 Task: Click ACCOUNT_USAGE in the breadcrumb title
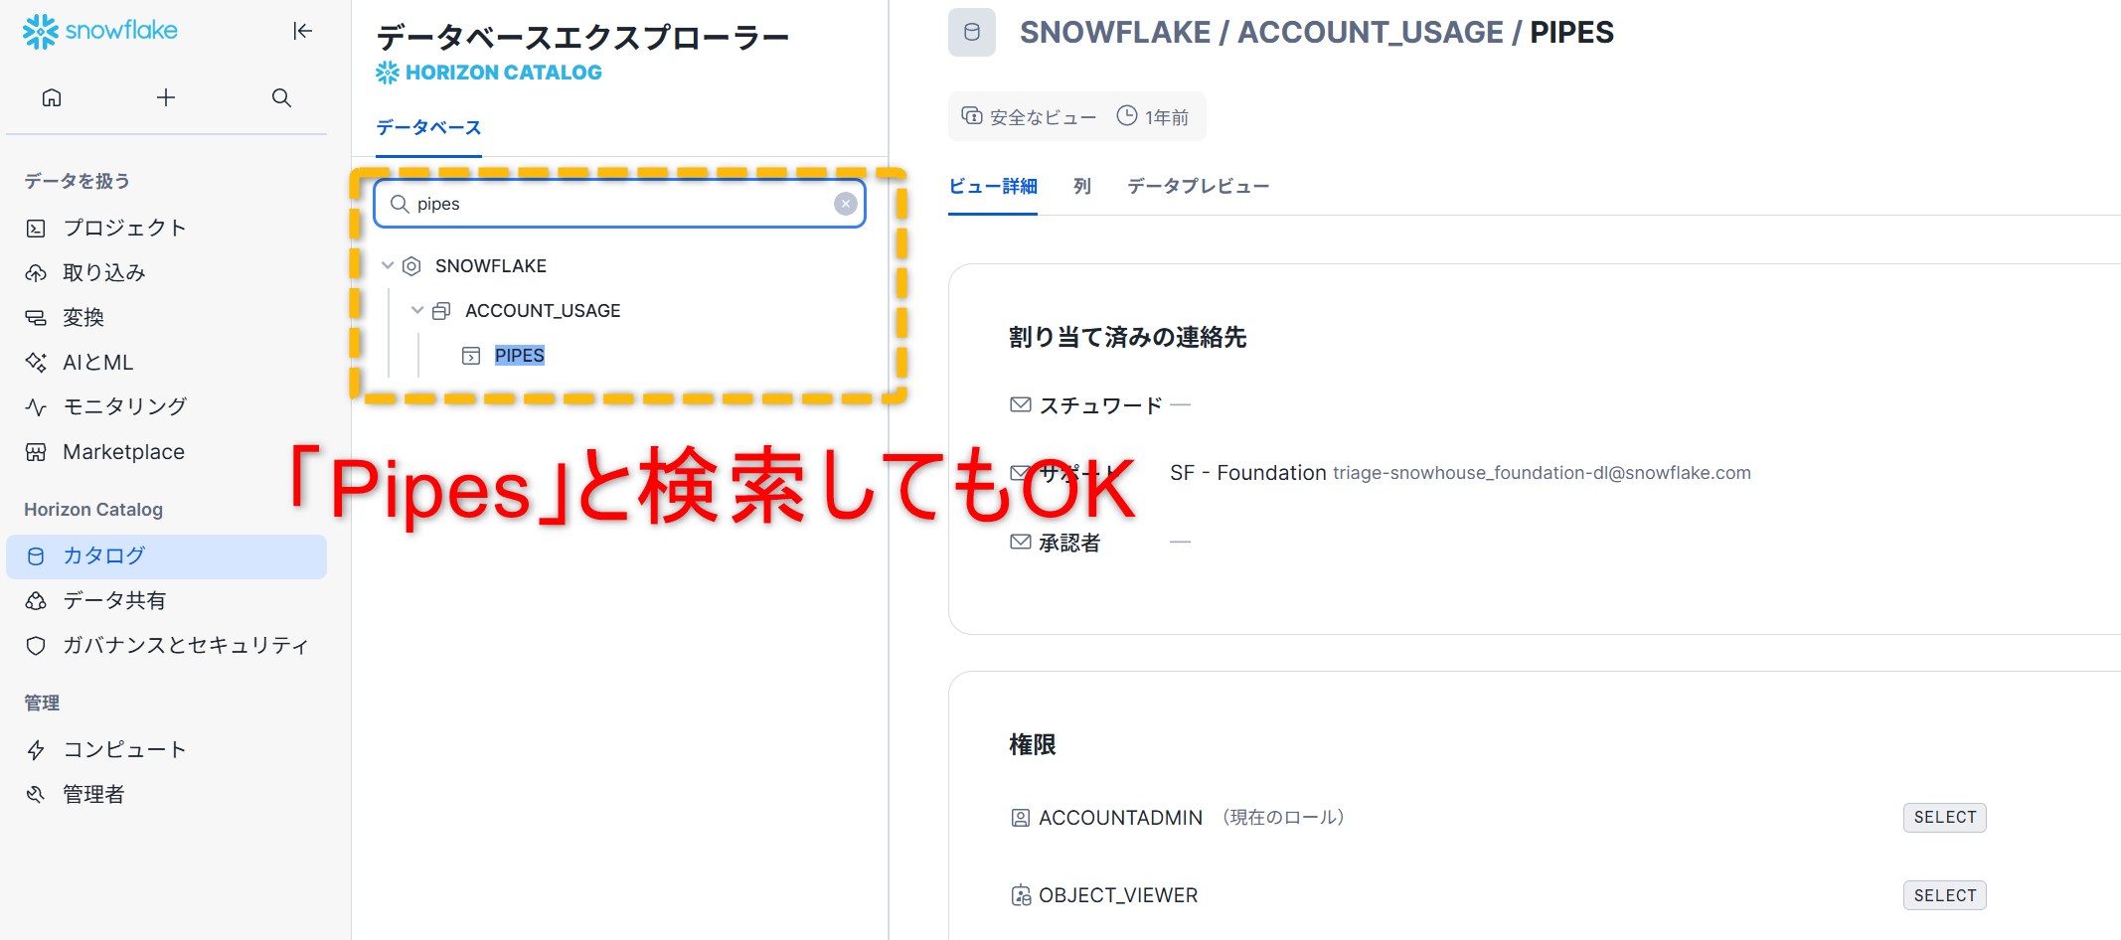click(x=1370, y=33)
